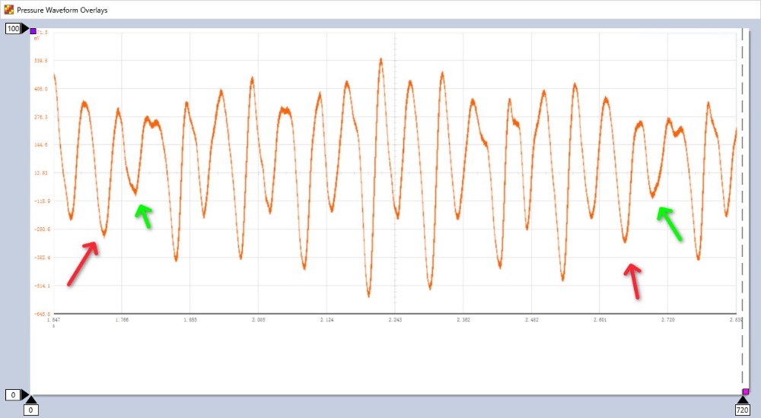The height and width of the screenshot is (418, 761).
Task: Click the Pressure Waveform Overlays window icon
Action: pyautogui.click(x=8, y=10)
